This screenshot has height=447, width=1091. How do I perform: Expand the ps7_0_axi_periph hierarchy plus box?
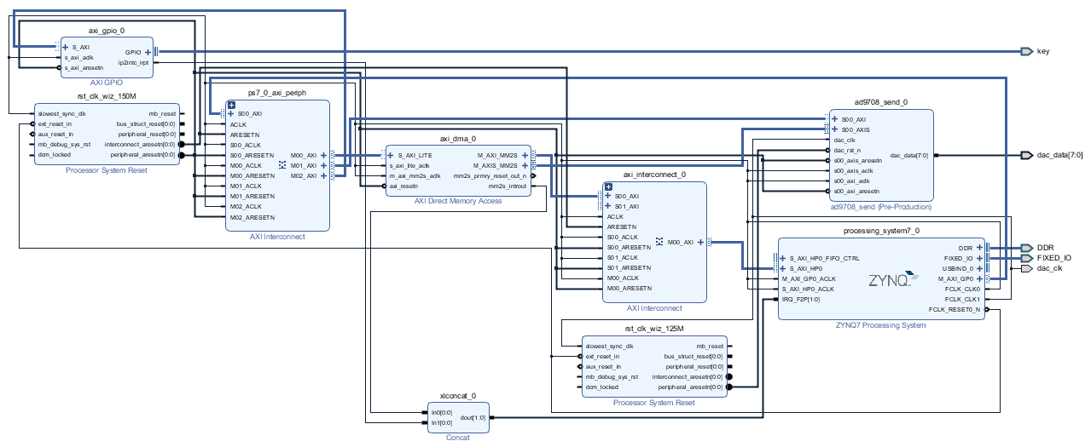pos(230,105)
